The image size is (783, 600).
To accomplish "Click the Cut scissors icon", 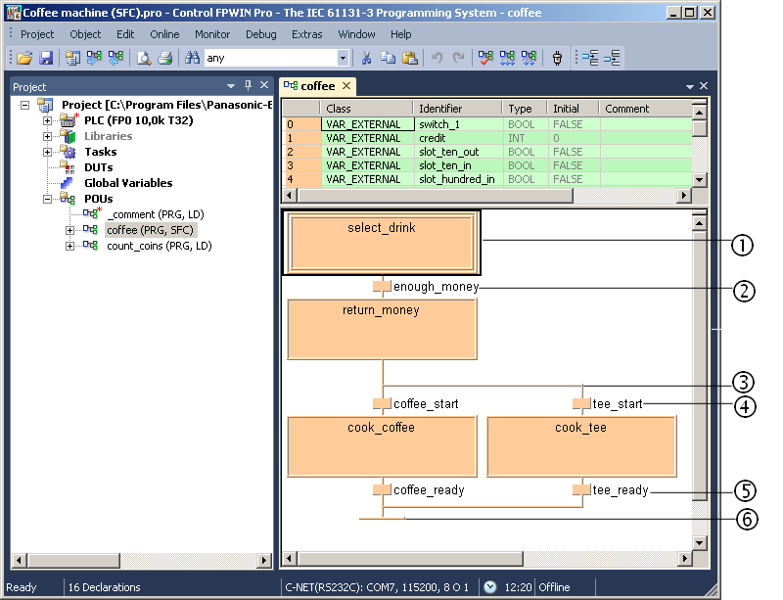I will click(x=367, y=59).
